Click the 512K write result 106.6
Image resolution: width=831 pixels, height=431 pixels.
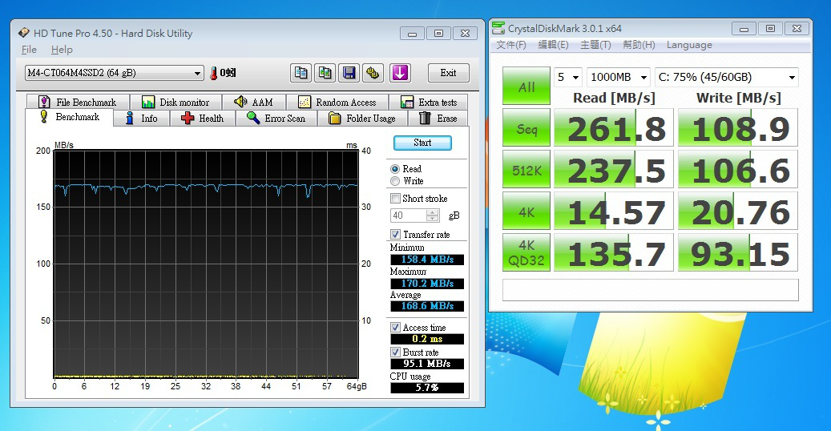(738, 170)
